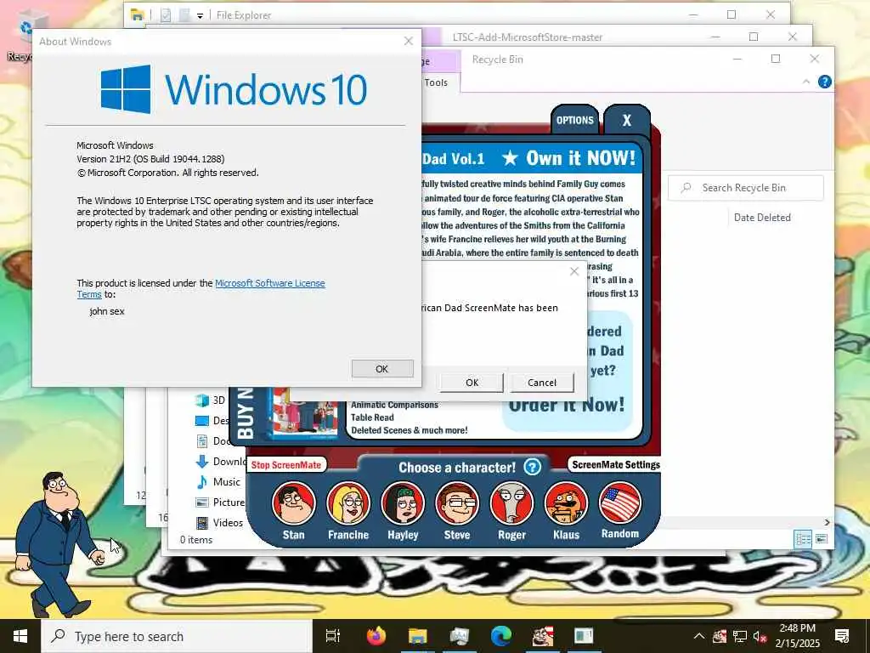Switch to large icons view

click(822, 538)
